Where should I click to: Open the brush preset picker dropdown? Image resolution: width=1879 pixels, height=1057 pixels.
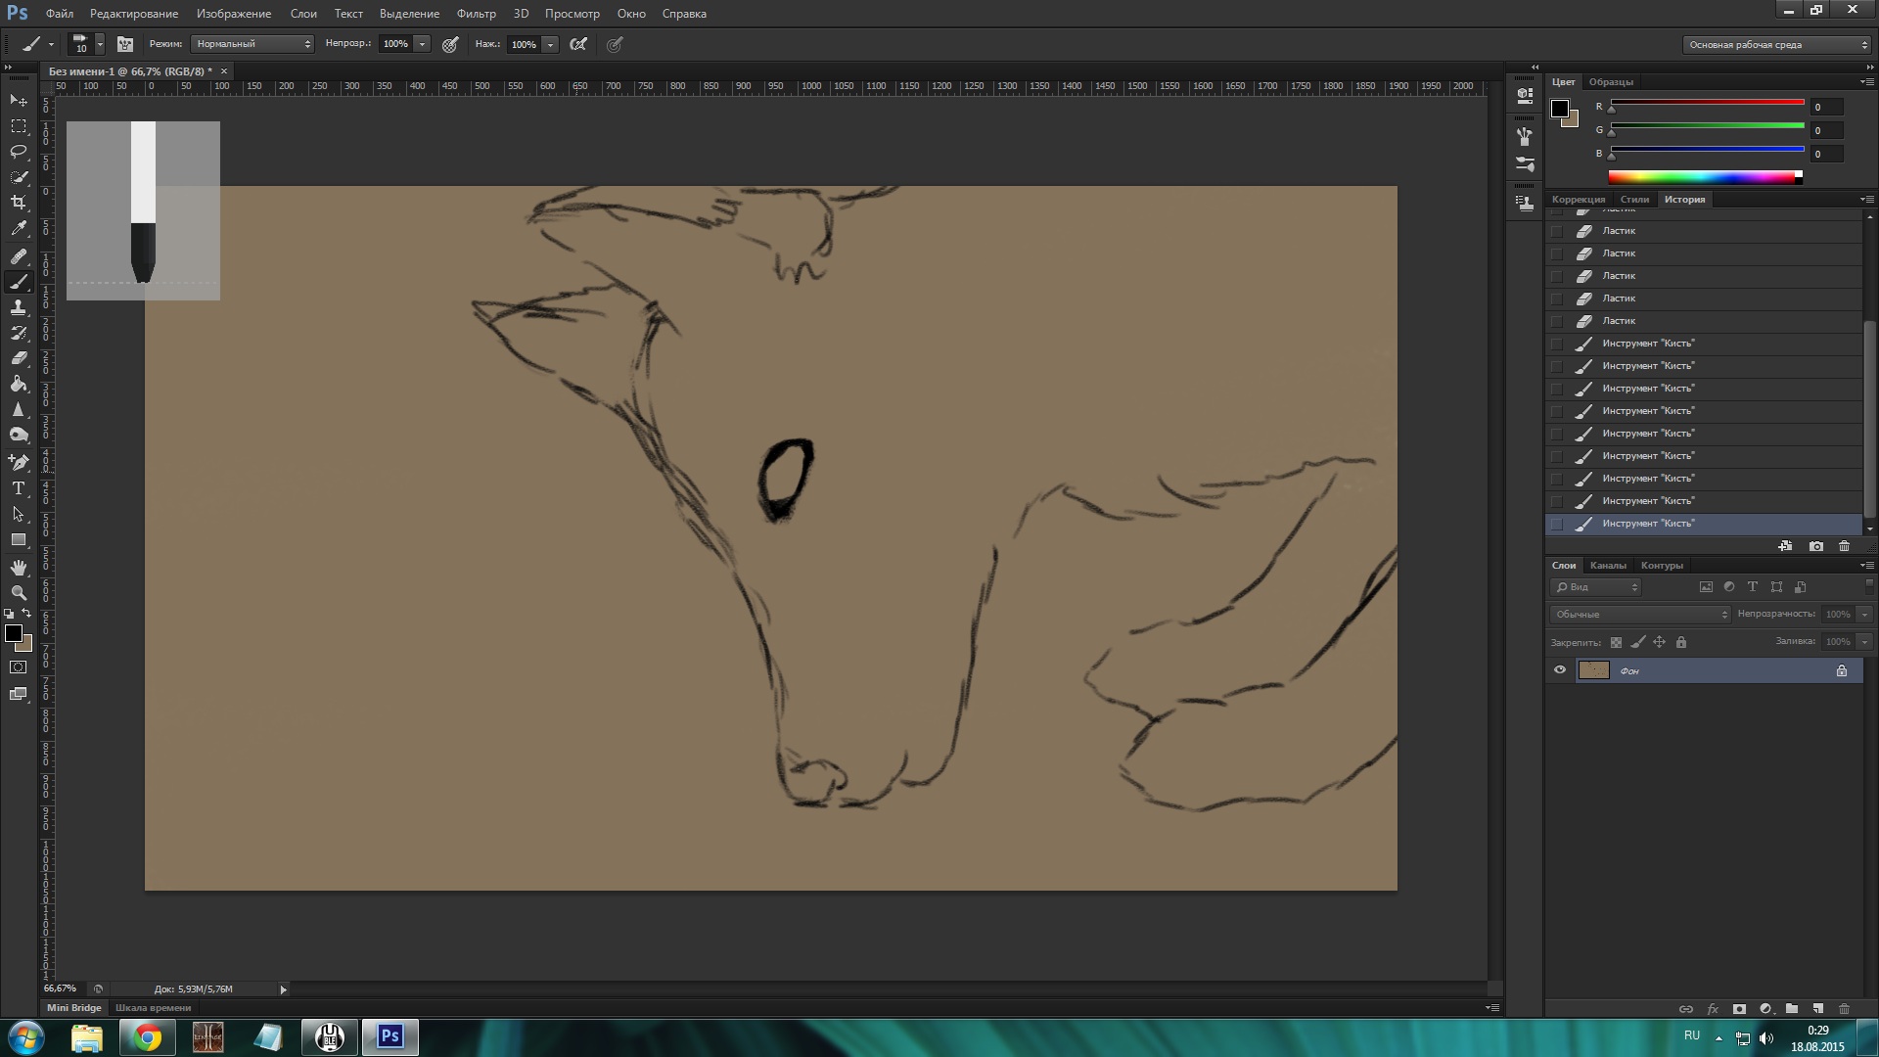pyautogui.click(x=100, y=44)
